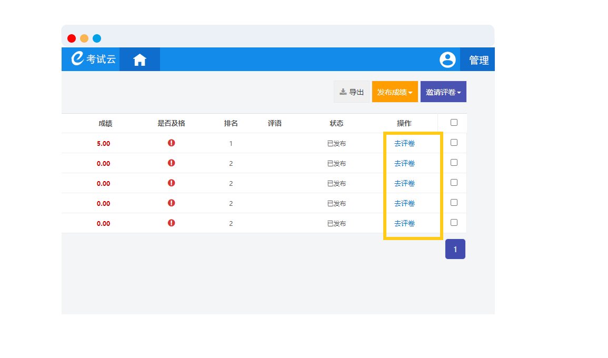
Task: Expand the 发布成绩 dropdown
Action: pyautogui.click(x=394, y=92)
